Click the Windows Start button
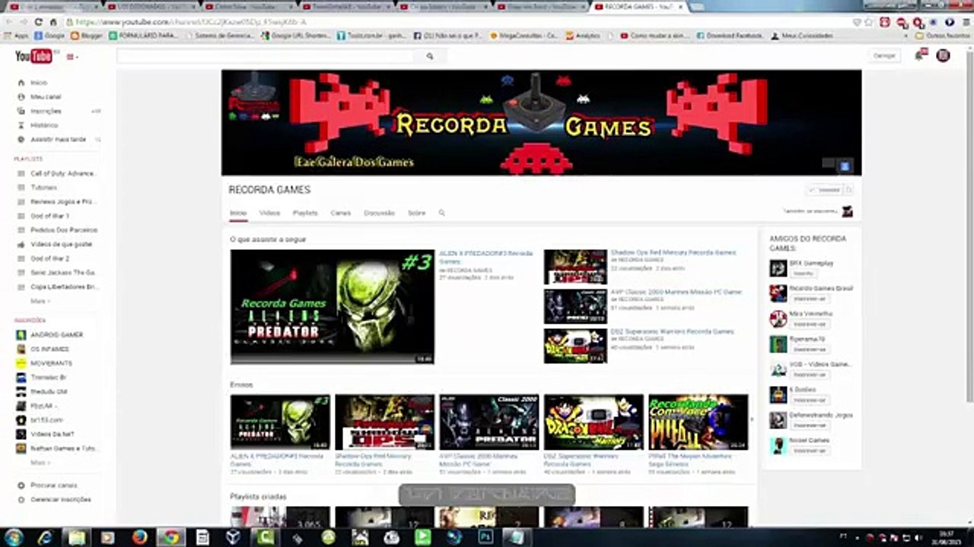 pos(14,537)
